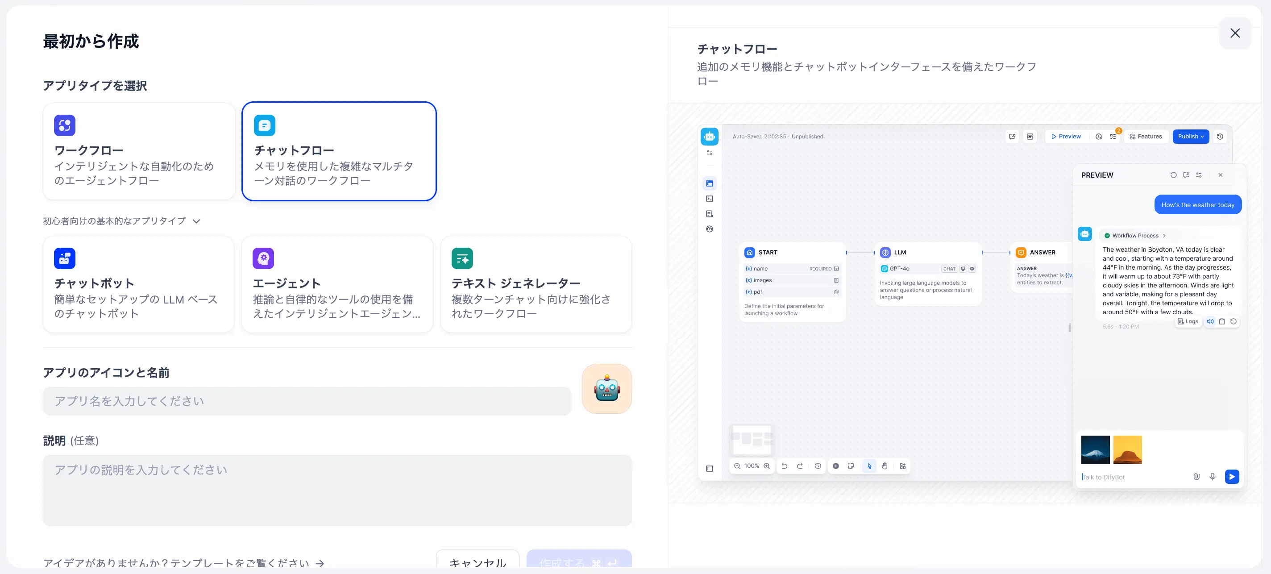Click the checklist icon with badge 2
The image size is (1271, 574).
[x=1113, y=136]
